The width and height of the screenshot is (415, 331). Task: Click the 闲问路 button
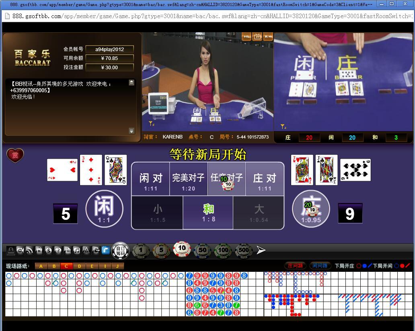pyautogui.click(x=320, y=266)
